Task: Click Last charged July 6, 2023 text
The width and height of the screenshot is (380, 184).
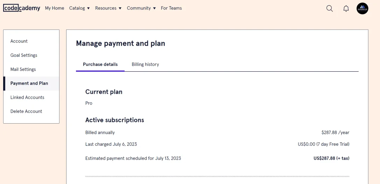Action: (x=111, y=144)
